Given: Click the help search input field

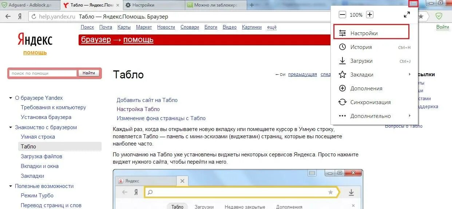Looking at the screenshot, I should point(43,73).
